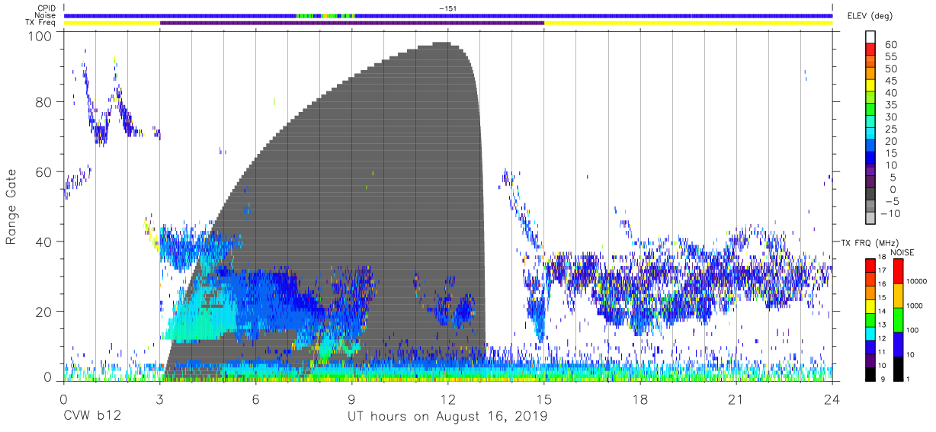Click the 3 tick on the time axis

(x=159, y=400)
